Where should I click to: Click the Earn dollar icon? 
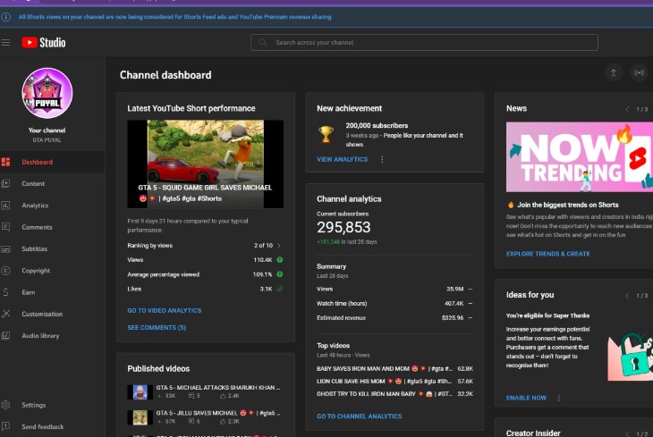[x=6, y=292]
